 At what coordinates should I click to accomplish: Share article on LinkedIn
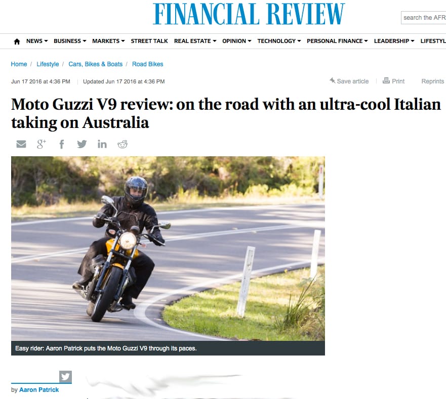[x=102, y=144]
